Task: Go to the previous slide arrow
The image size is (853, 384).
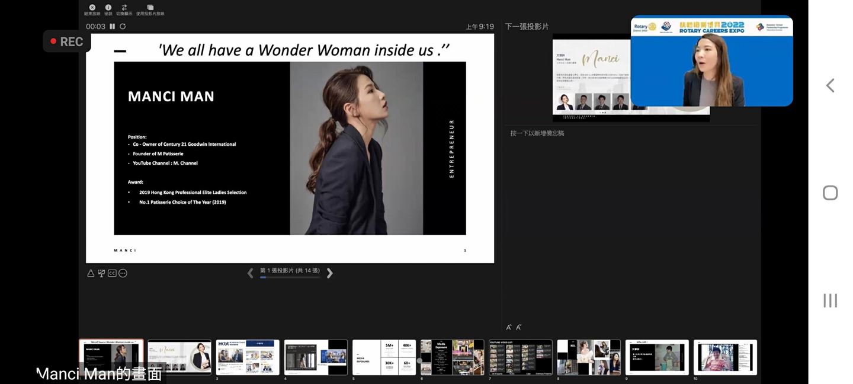Action: pyautogui.click(x=250, y=273)
